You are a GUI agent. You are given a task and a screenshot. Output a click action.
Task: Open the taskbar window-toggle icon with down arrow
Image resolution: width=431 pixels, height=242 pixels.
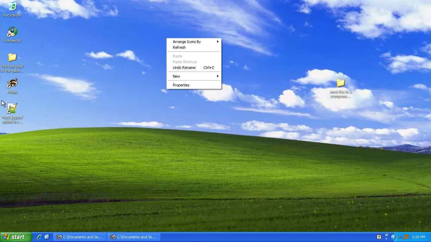(x=386, y=237)
